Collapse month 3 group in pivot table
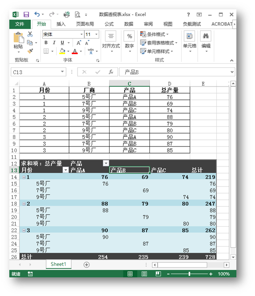 (x=24, y=230)
